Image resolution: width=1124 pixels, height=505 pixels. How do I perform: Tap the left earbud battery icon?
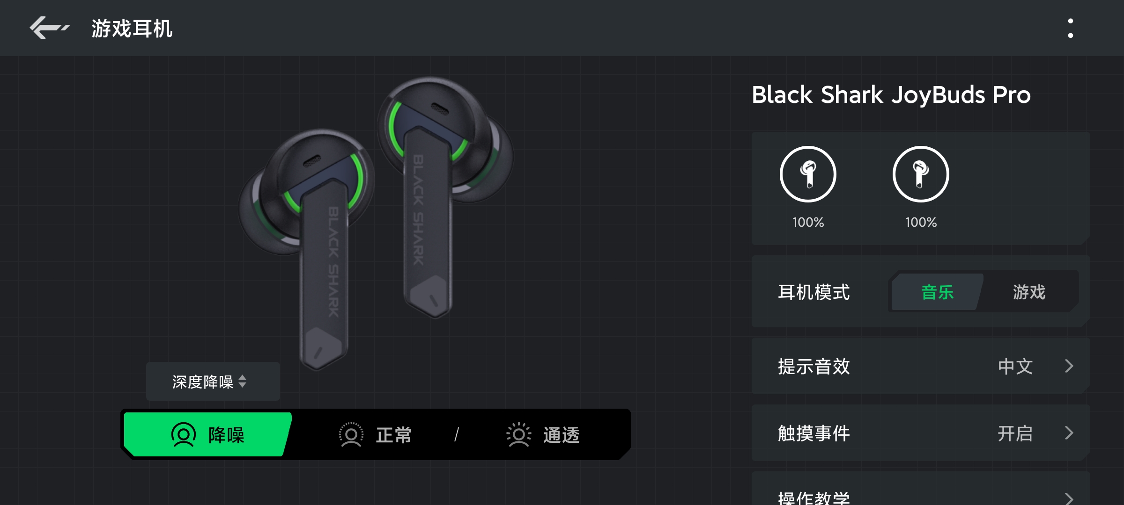(808, 174)
